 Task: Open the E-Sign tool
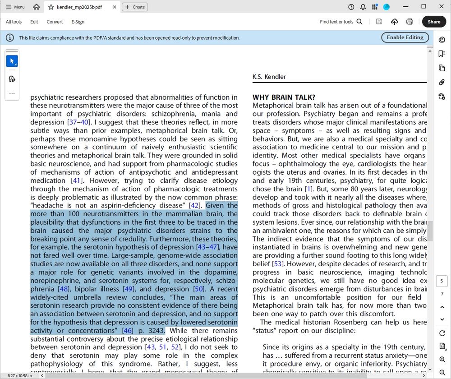point(78,22)
